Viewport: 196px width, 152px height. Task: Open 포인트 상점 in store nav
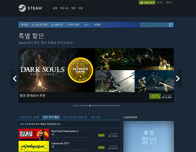(x=74, y=25)
